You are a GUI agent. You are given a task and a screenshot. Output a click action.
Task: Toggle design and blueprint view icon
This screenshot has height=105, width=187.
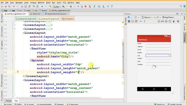click(136, 21)
